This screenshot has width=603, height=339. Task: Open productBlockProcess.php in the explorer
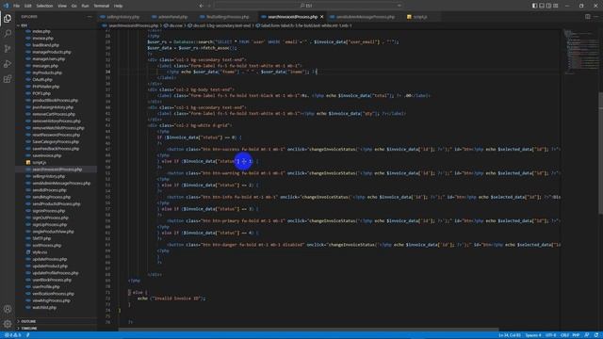[x=55, y=101]
